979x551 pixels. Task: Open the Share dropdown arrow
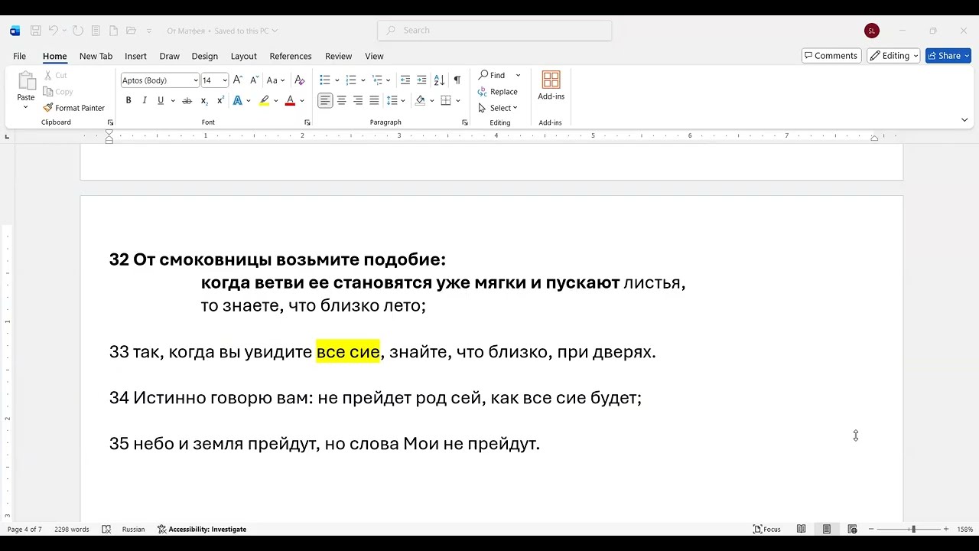pyautogui.click(x=967, y=56)
